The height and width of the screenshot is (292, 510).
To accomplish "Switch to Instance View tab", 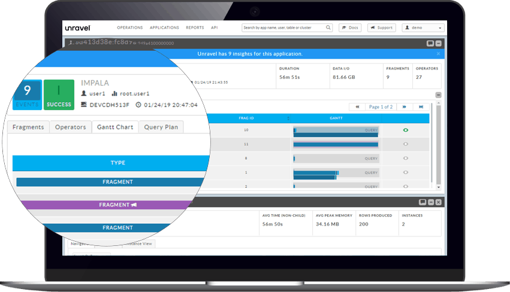I will (x=138, y=244).
